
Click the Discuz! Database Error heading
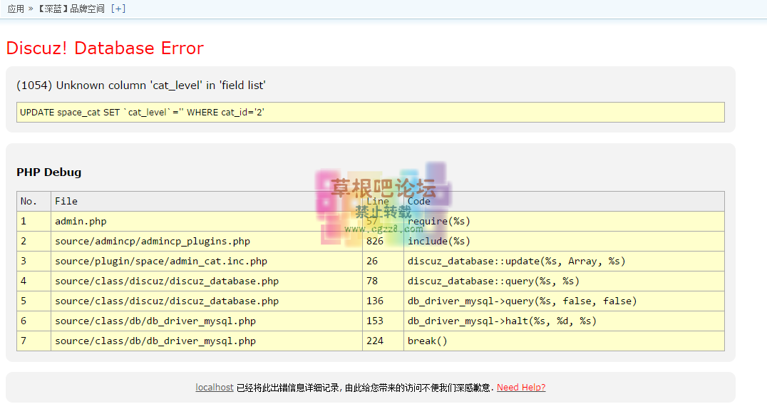tap(105, 48)
